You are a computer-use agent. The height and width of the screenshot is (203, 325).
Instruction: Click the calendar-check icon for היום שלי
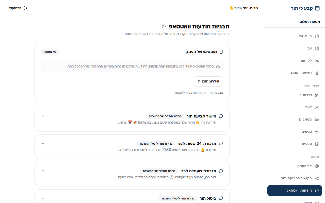[317, 36]
